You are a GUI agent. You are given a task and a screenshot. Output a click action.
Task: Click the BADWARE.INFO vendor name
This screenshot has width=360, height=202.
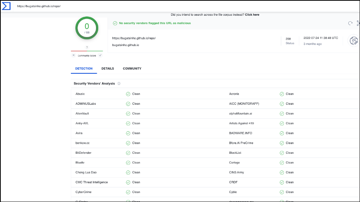tap(241, 133)
